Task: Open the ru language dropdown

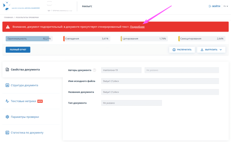Action: click(226, 6)
